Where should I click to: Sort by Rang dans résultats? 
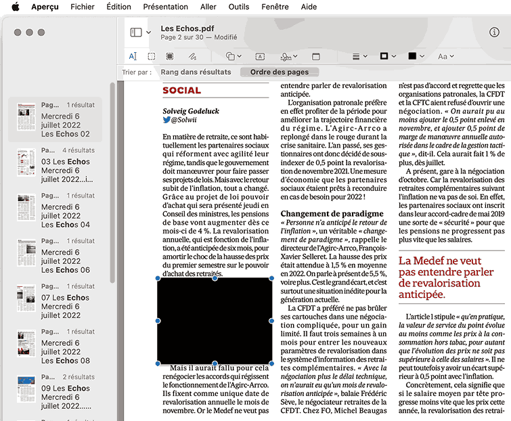(196, 72)
